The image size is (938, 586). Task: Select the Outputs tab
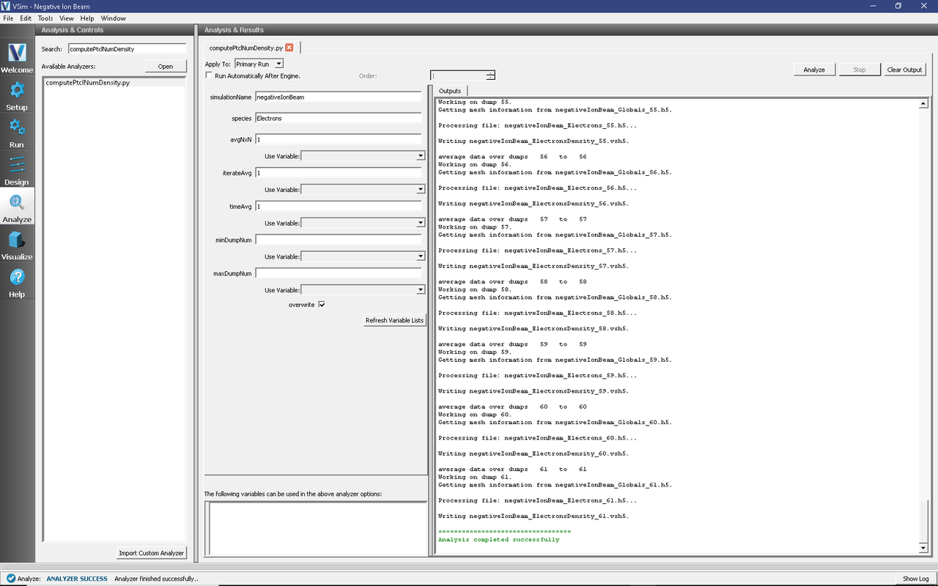coord(450,91)
